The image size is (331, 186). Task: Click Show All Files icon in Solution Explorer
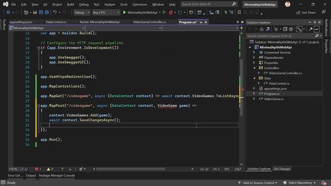coord(291,29)
